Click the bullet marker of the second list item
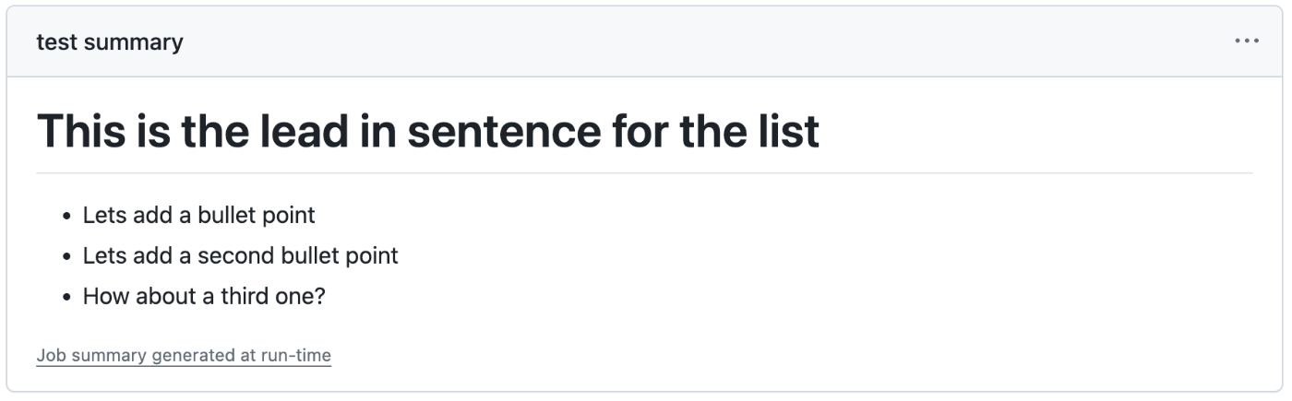This screenshot has height=401, width=1292. coord(66,257)
